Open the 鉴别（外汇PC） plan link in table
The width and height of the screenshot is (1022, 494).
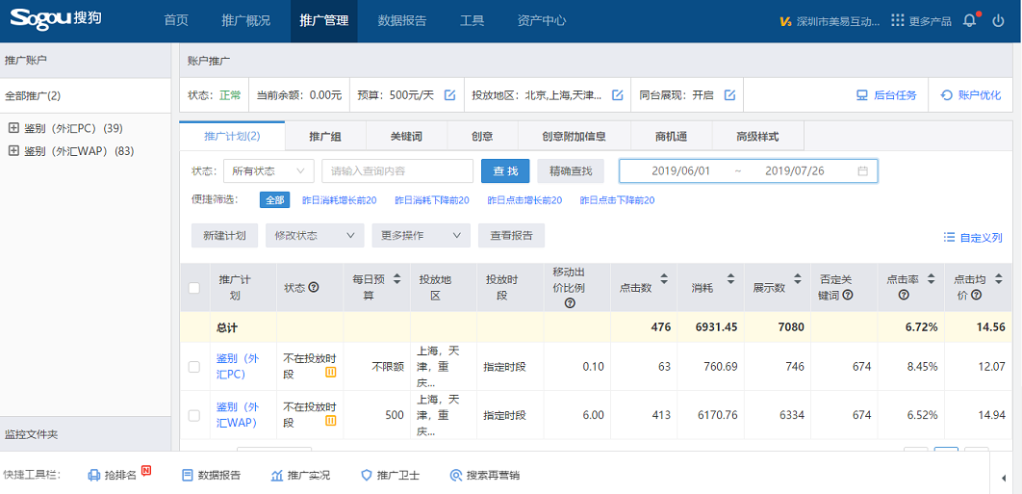point(238,366)
